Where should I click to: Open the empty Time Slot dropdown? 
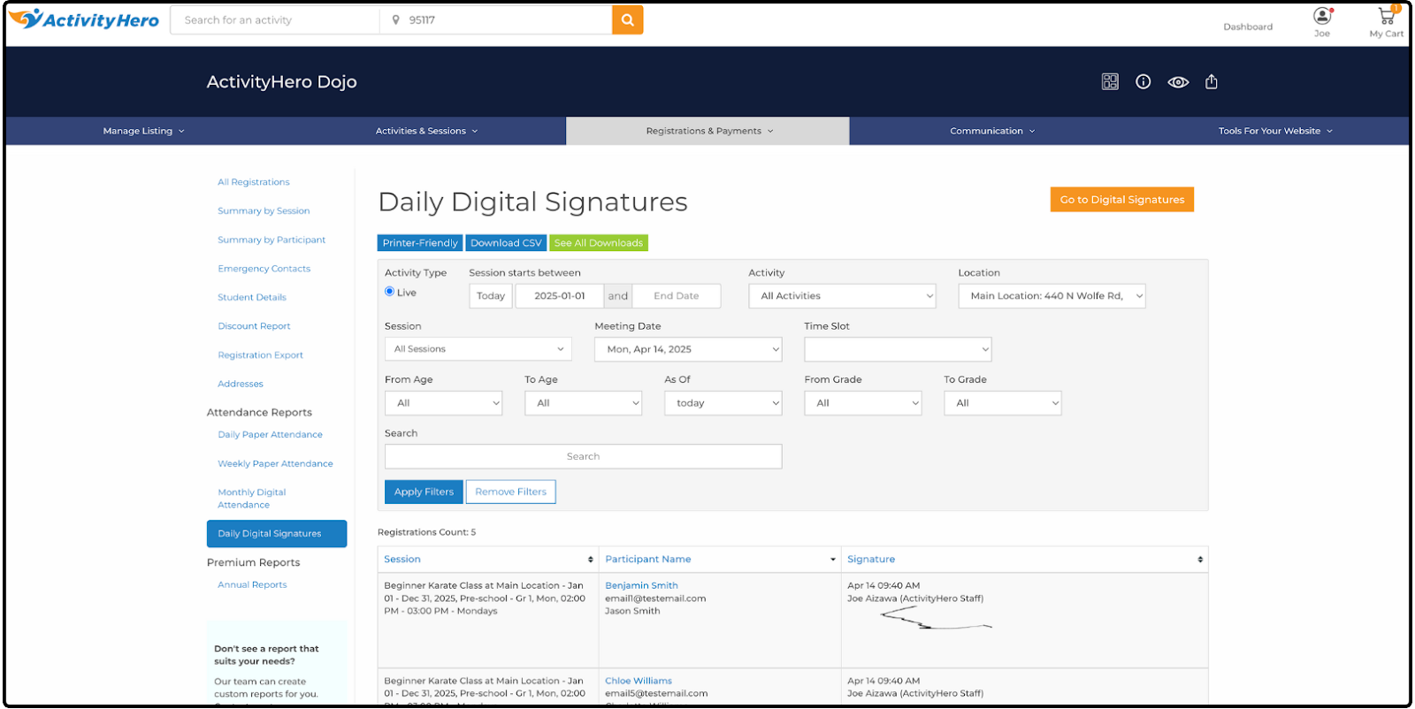(898, 349)
